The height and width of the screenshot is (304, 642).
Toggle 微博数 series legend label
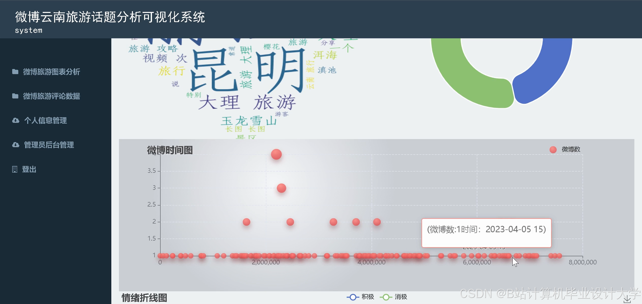[x=571, y=149]
